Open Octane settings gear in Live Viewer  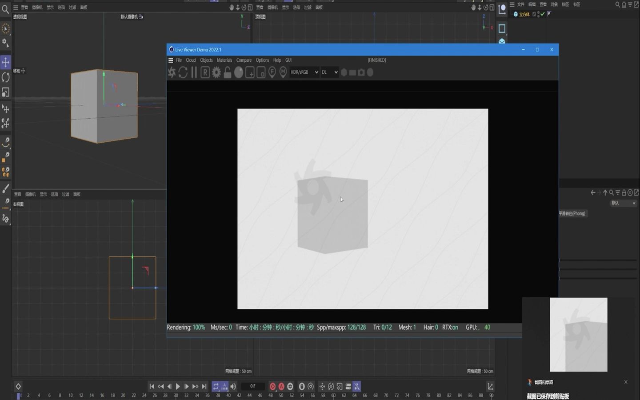[x=216, y=72]
